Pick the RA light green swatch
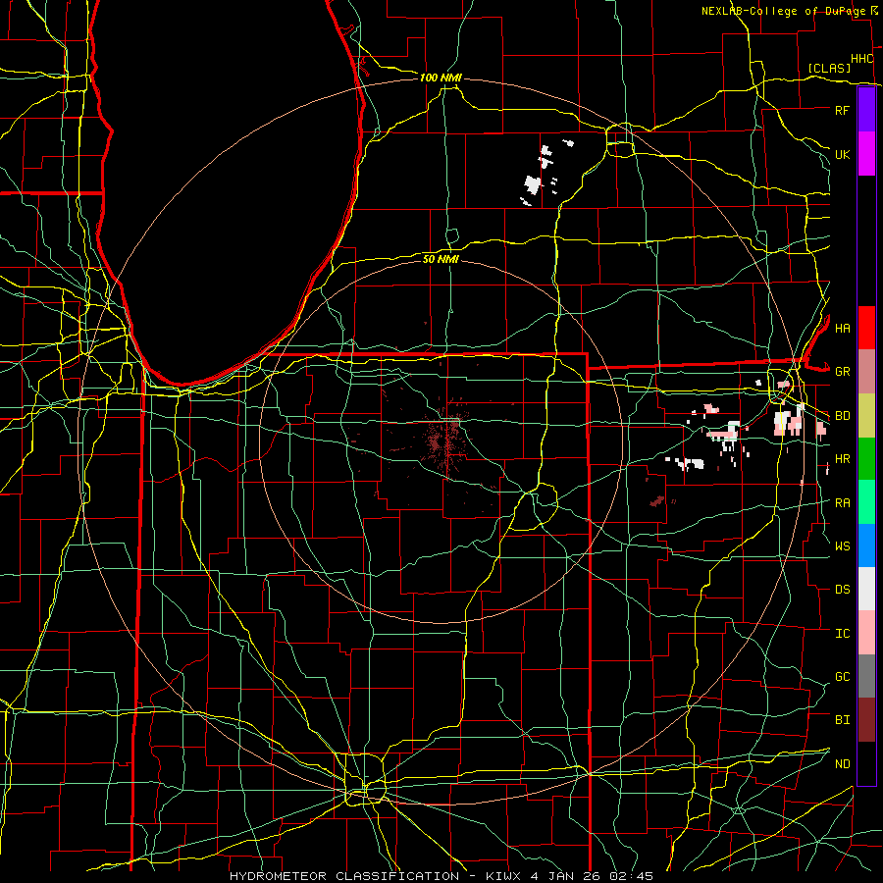The width and height of the screenshot is (883, 883). pos(866,502)
